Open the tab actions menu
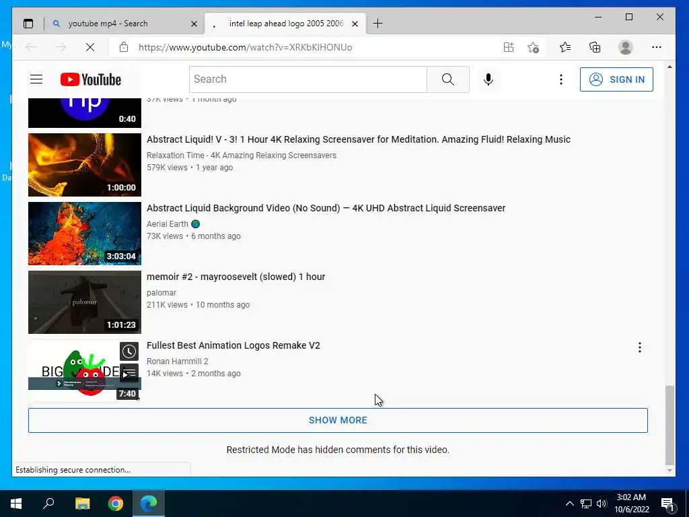This screenshot has height=517, width=689. pos(28,24)
